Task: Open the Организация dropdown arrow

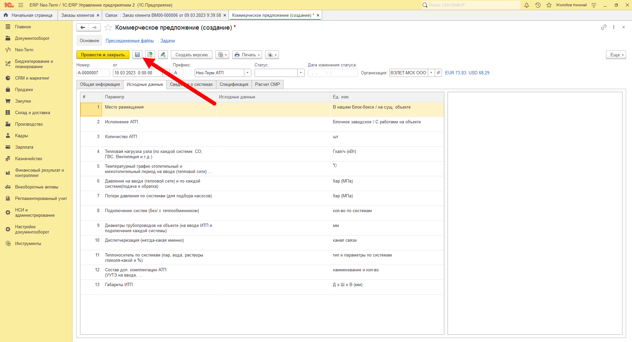Action: click(x=431, y=73)
